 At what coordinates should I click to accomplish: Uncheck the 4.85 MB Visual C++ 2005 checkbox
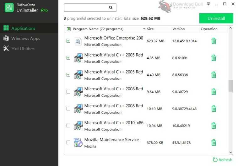68,58
